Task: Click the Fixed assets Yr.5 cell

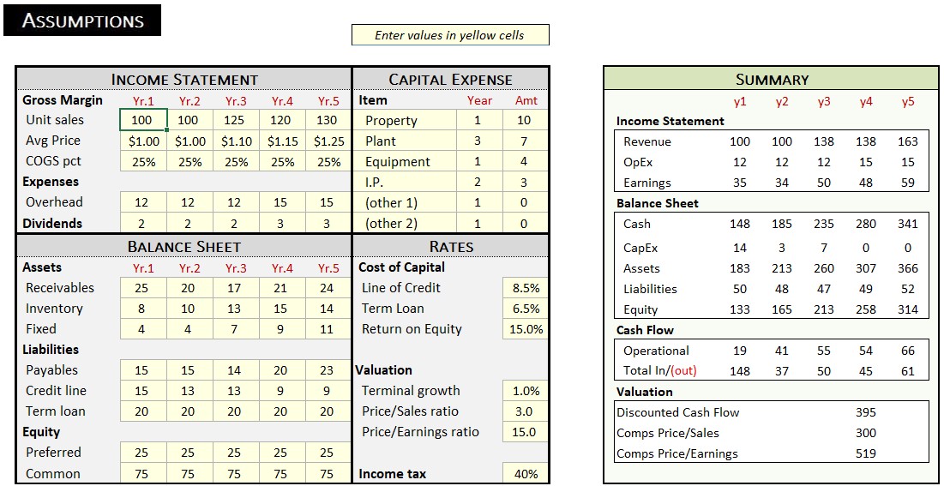Action: coord(328,329)
